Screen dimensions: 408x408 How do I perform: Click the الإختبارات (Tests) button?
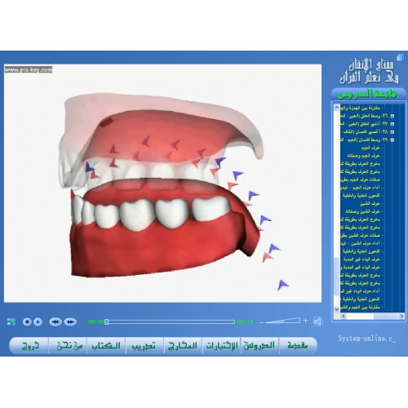pyautogui.click(x=221, y=345)
